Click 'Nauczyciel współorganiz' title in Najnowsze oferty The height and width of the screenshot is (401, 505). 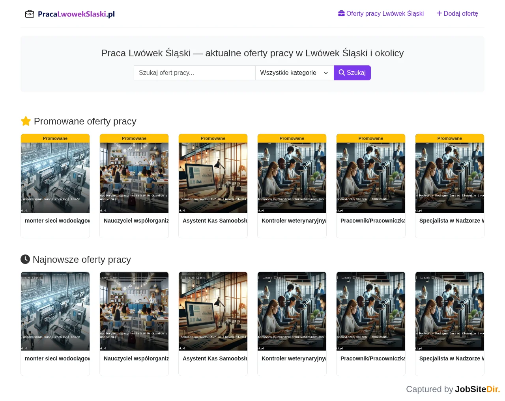pos(136,358)
